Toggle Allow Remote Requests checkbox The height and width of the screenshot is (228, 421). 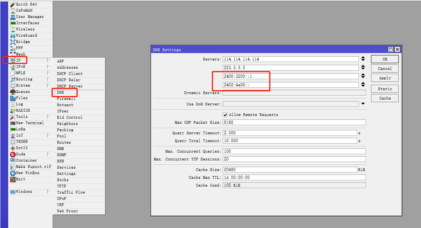(x=225, y=115)
